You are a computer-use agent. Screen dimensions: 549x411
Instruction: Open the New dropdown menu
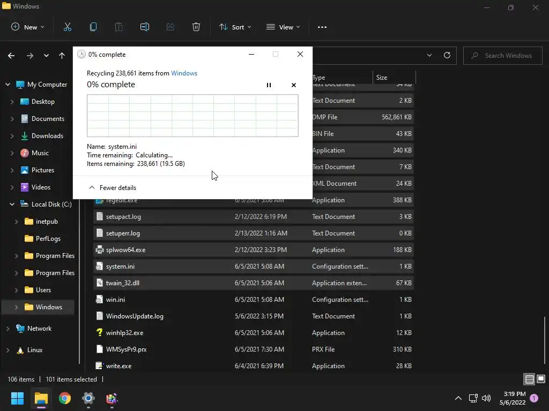click(28, 27)
